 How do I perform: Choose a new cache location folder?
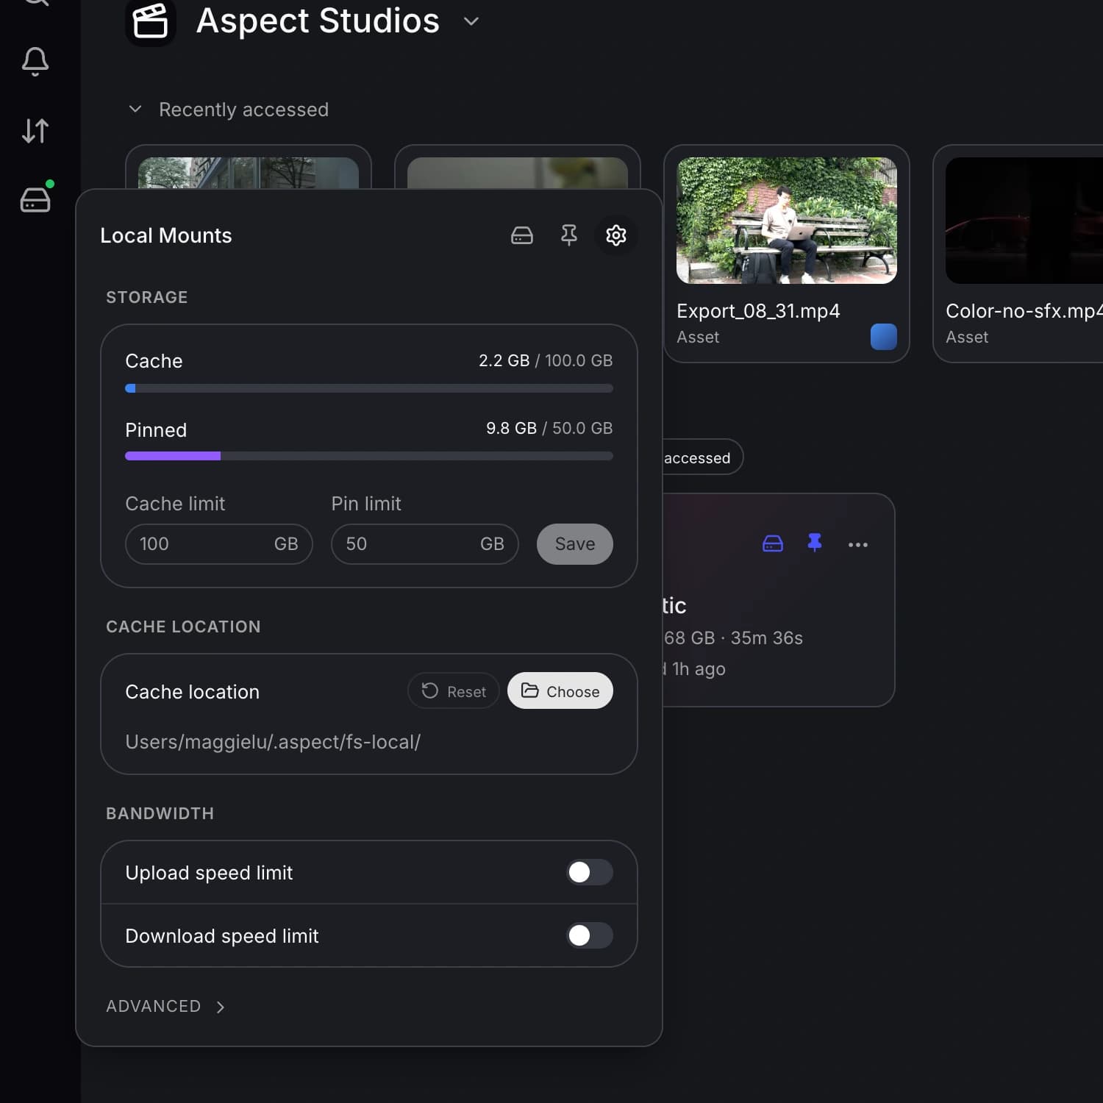pos(560,691)
